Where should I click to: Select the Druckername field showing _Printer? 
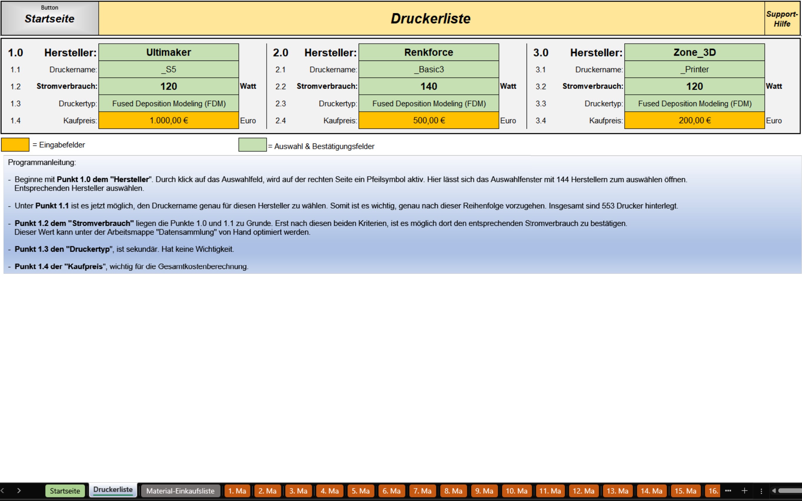click(x=695, y=69)
